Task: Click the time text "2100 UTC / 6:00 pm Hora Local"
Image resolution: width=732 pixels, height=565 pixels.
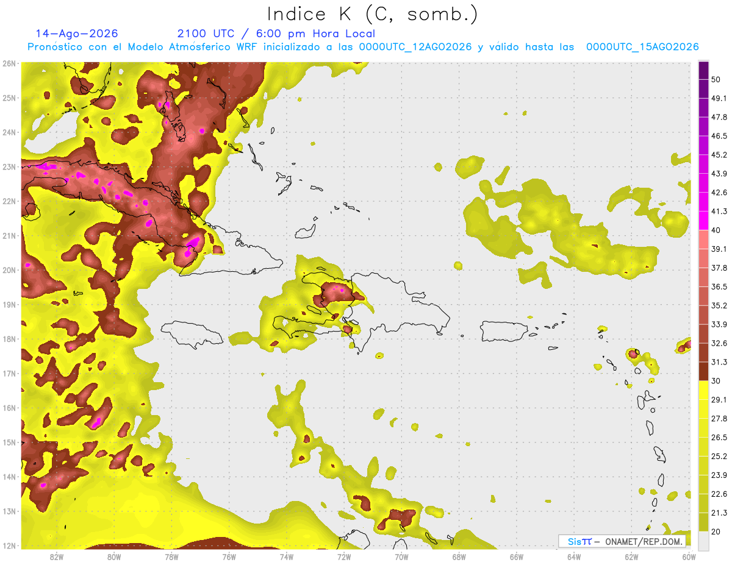Action: tap(276, 34)
